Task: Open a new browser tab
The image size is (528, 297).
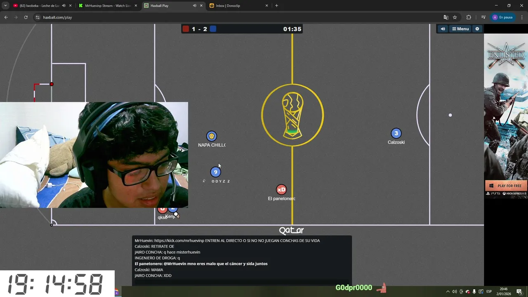Action: pyautogui.click(x=276, y=6)
